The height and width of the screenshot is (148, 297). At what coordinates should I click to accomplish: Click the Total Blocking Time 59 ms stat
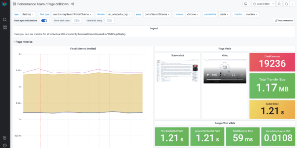[243, 137]
